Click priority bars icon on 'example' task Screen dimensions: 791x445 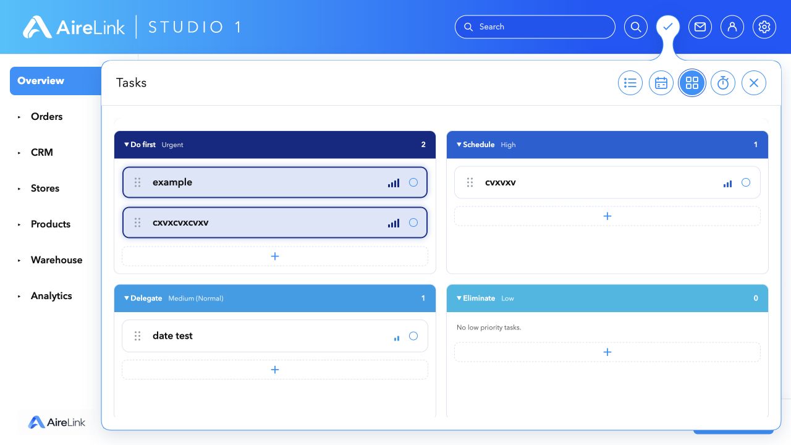click(x=394, y=183)
